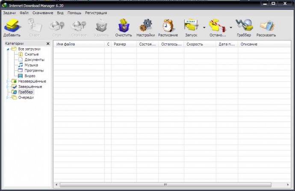Click the Рассказать toolbar icon
This screenshot has width=295, height=191.
click(x=267, y=26)
